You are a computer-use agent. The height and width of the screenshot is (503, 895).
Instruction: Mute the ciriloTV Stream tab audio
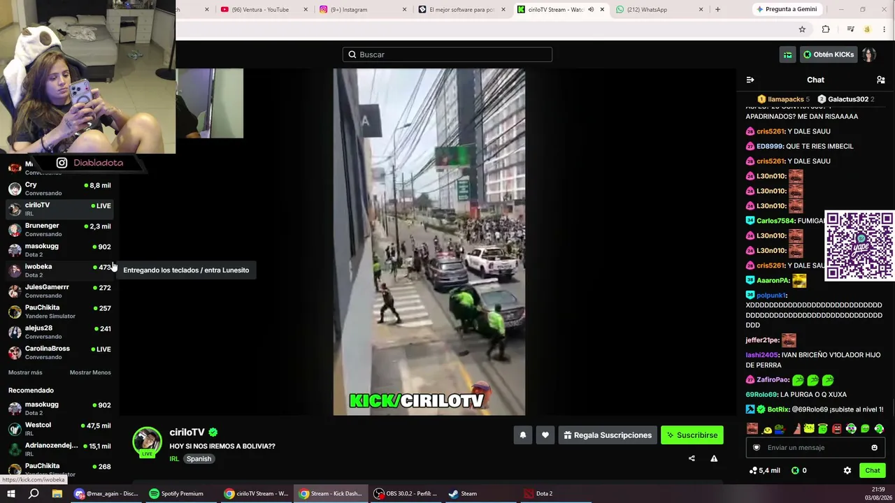(591, 10)
